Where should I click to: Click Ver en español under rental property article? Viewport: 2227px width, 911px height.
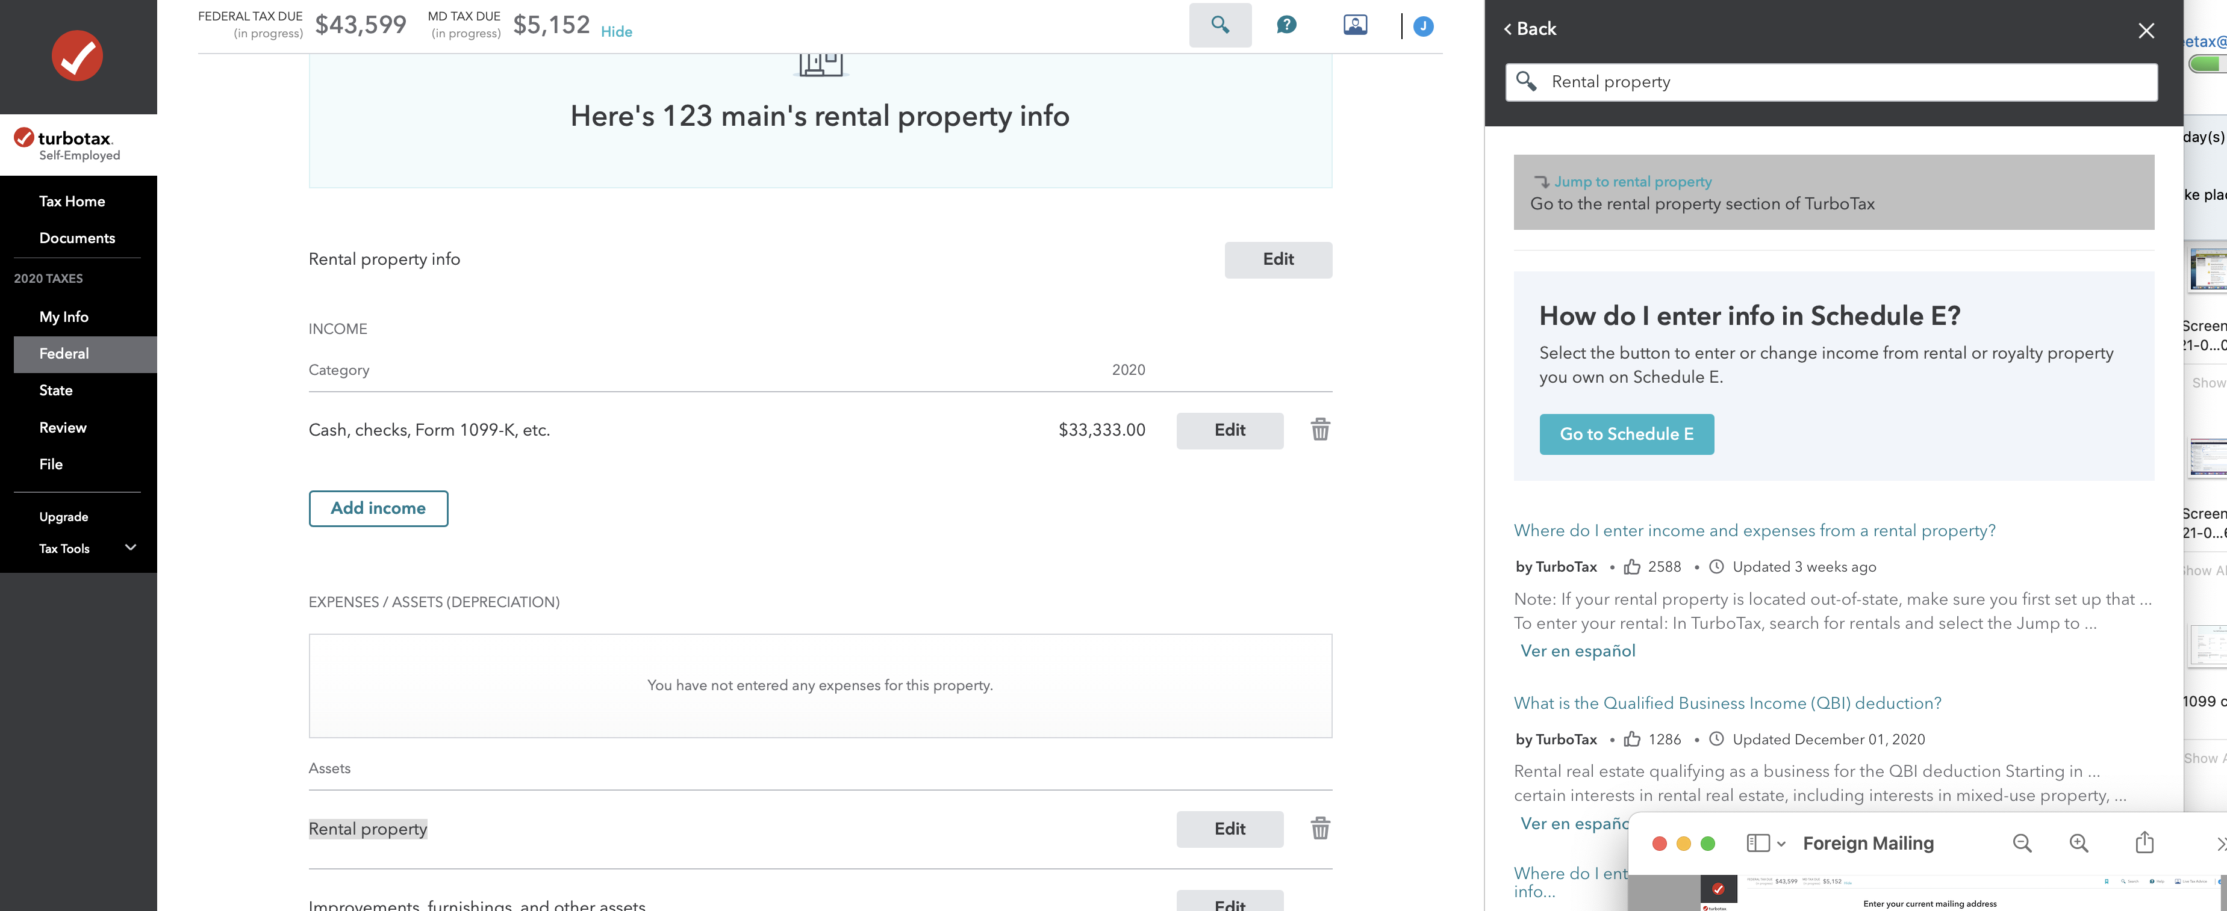coord(1578,651)
